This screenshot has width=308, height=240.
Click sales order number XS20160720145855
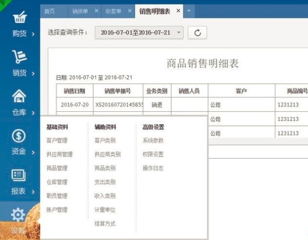(119, 104)
